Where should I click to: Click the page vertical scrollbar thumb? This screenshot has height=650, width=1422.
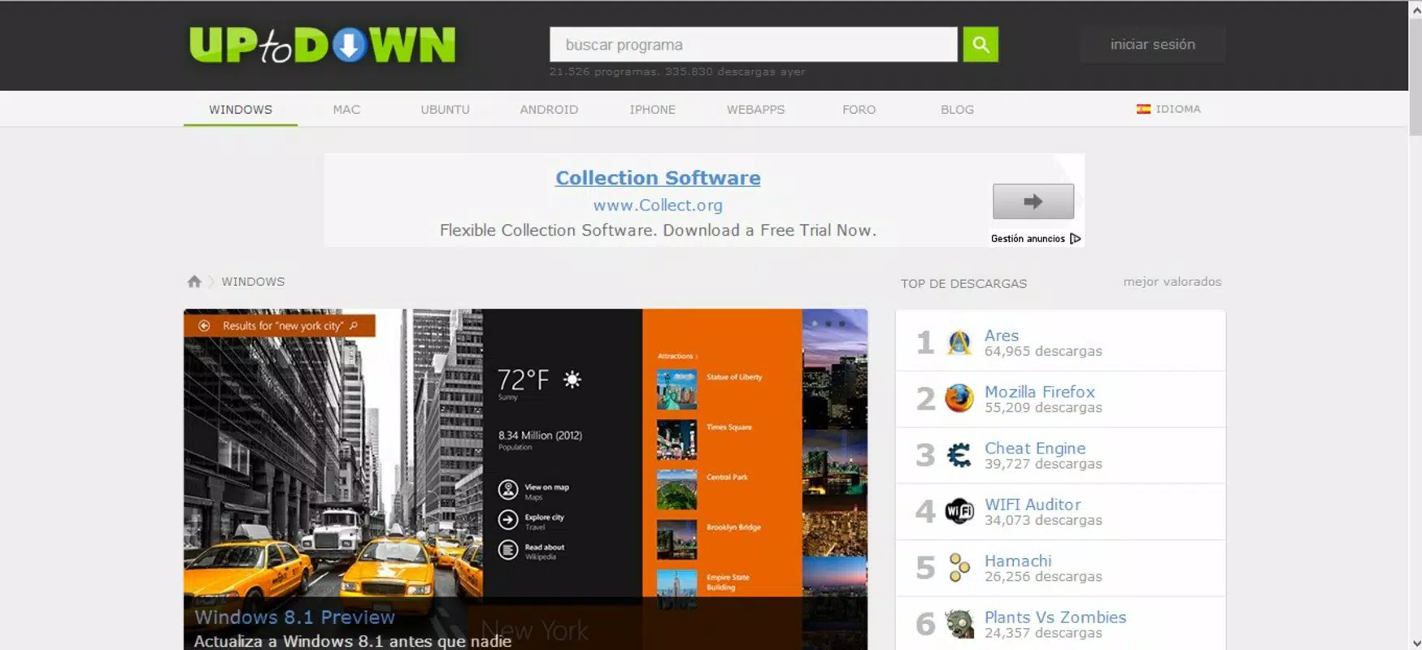tap(1415, 77)
